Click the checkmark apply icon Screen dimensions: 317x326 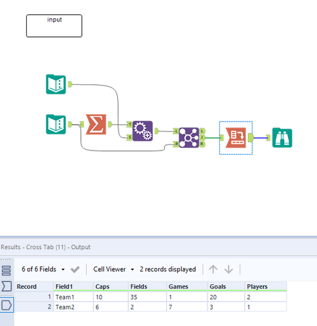[75, 269]
